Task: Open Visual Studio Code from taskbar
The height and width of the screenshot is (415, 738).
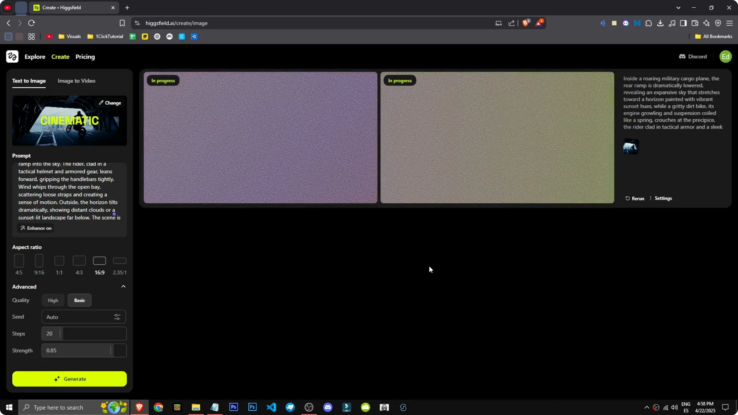Action: click(271, 407)
